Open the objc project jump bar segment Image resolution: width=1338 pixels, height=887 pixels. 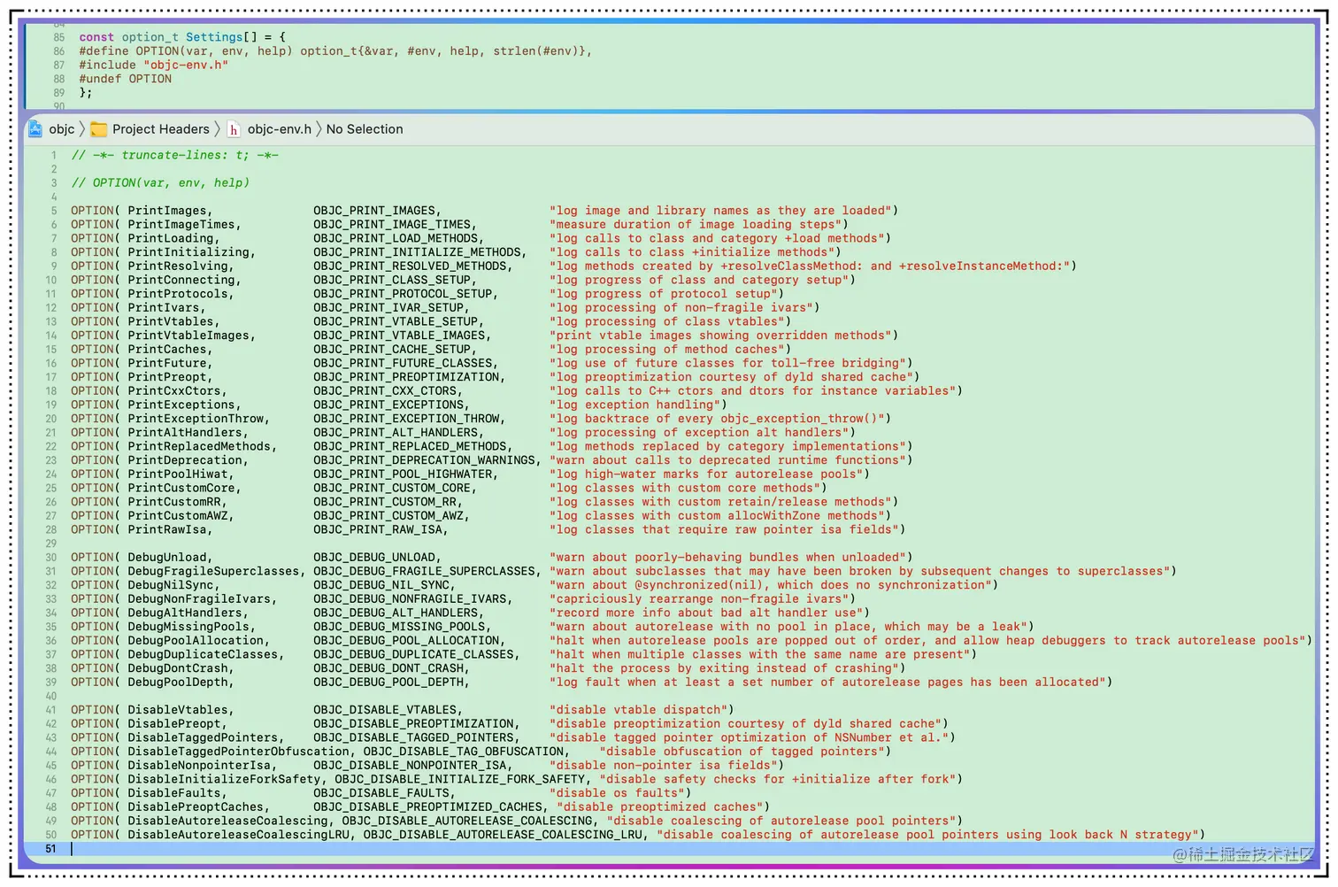[x=62, y=129]
